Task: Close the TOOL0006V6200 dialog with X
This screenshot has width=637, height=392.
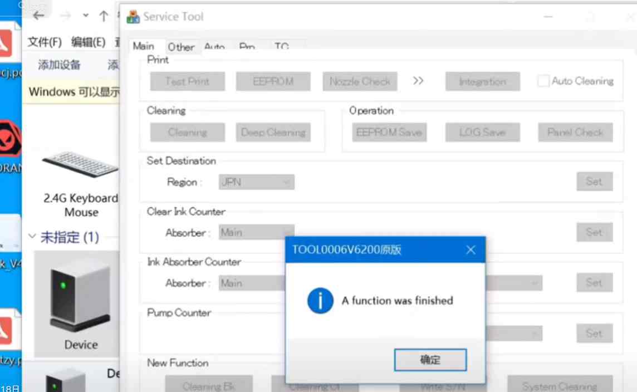Action: pyautogui.click(x=471, y=250)
